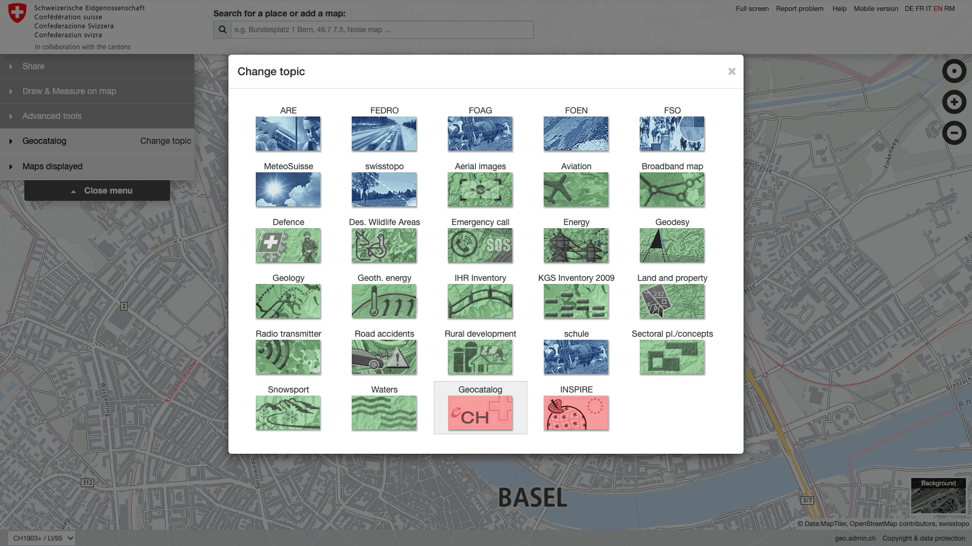Close the Change topic dialog
This screenshot has height=546, width=972.
pos(732,72)
